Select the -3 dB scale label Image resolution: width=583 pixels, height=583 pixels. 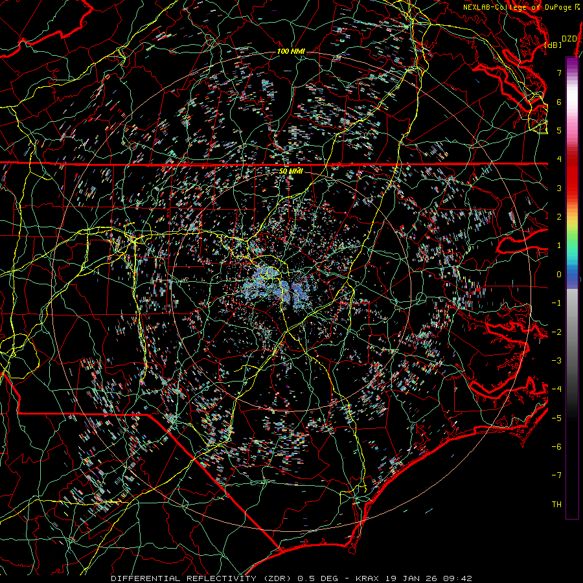(556, 361)
